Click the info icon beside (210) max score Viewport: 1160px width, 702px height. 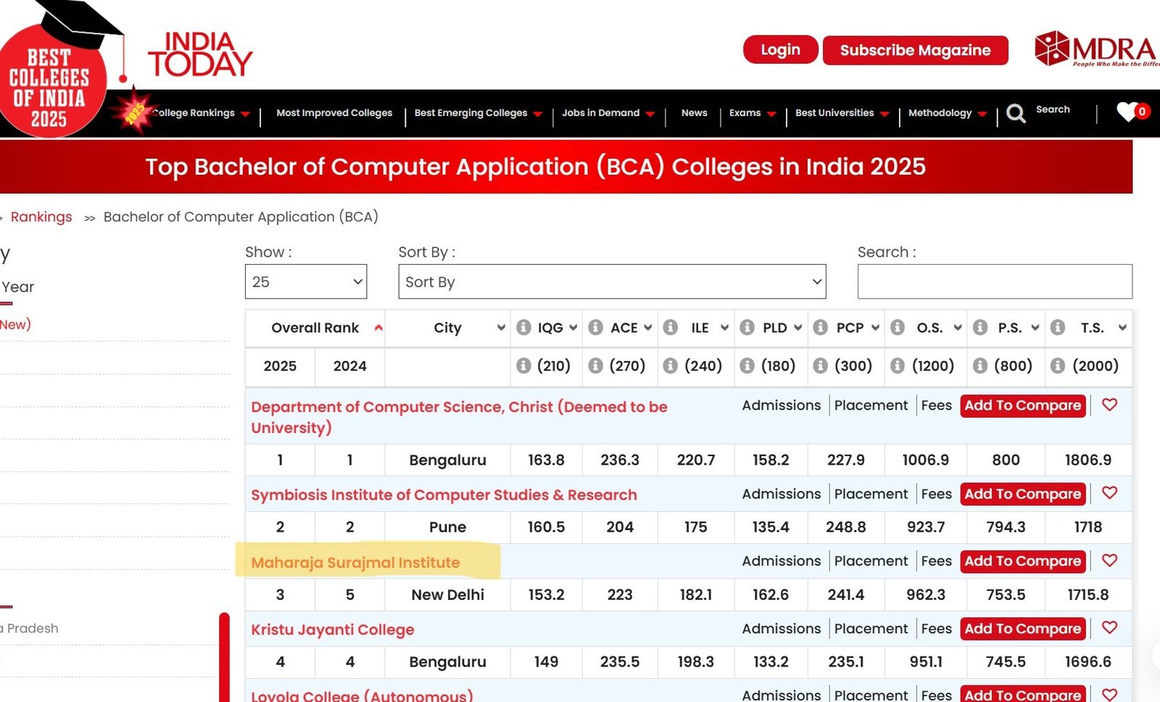(x=523, y=366)
